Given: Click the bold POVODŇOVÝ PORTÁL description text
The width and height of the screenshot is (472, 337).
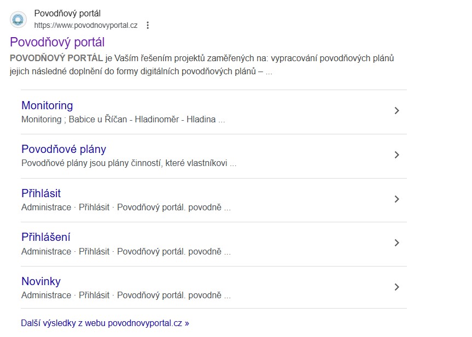Looking at the screenshot, I should coord(56,58).
